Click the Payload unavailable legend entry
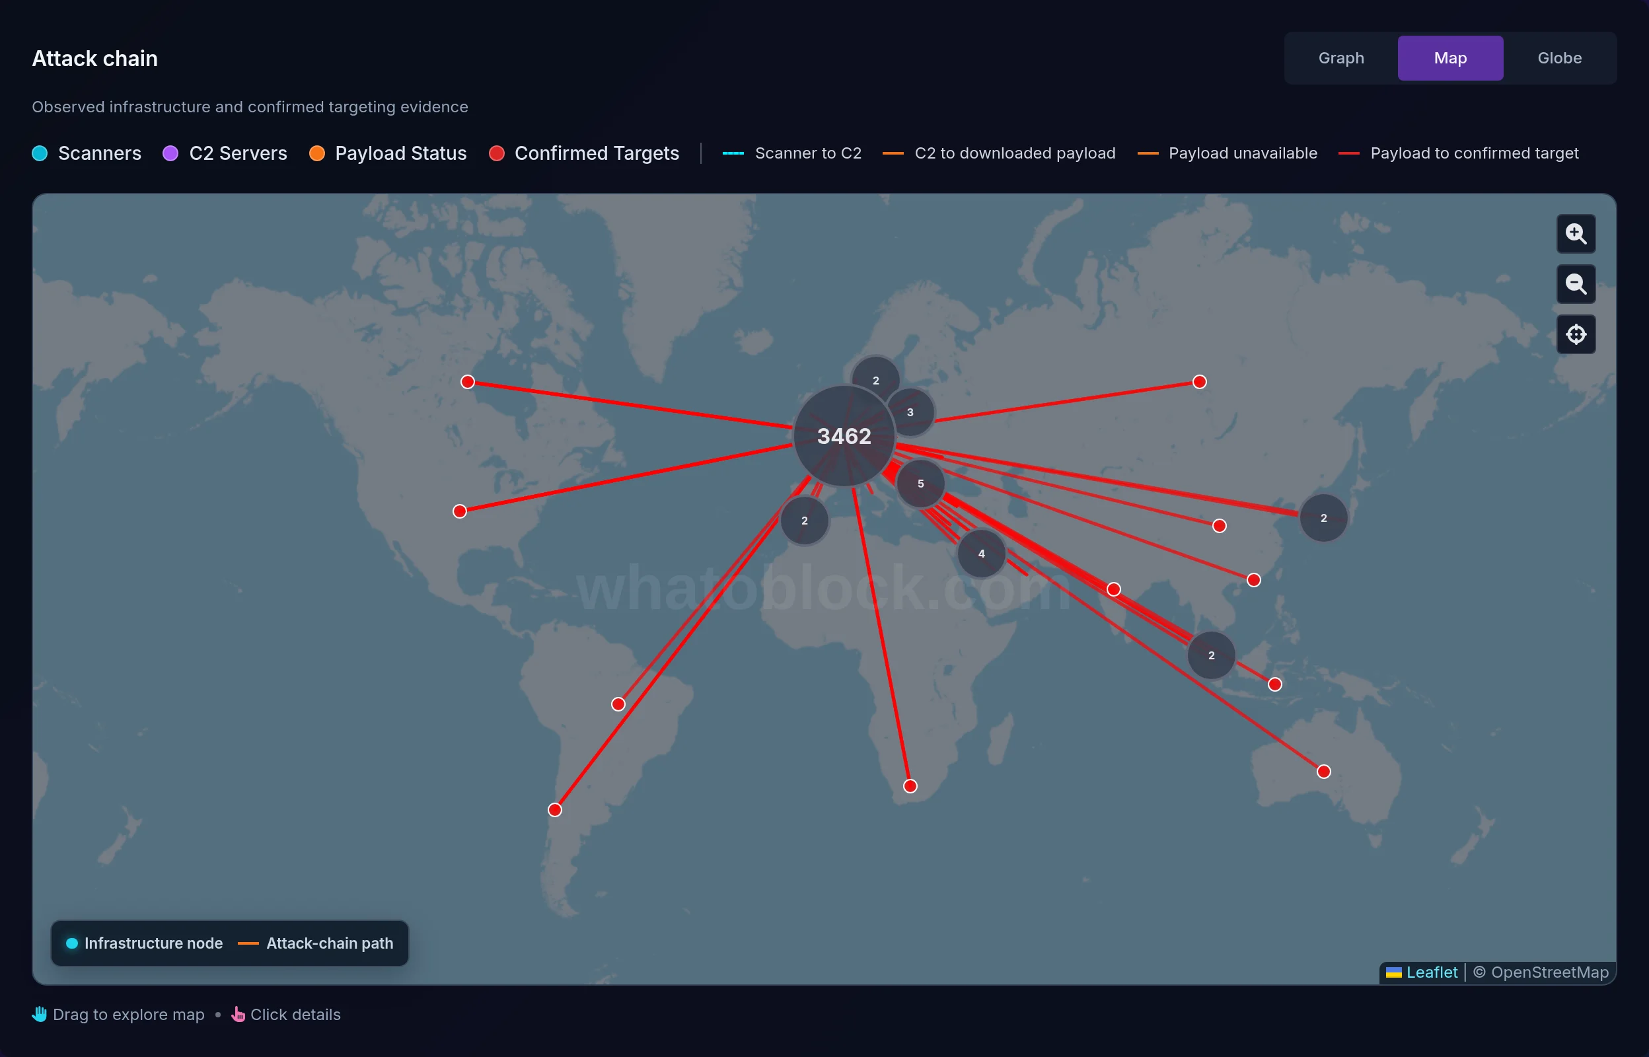1649x1057 pixels. 1227,153
